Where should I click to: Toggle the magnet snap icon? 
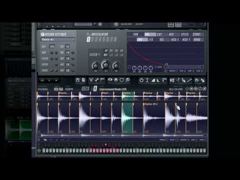116,80
